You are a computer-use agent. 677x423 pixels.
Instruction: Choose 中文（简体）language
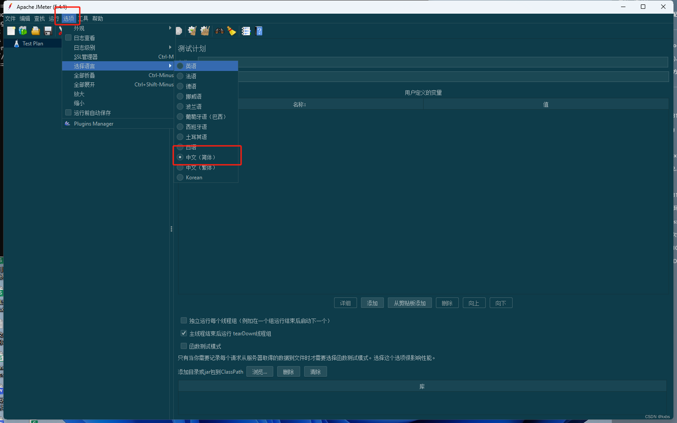pos(206,157)
